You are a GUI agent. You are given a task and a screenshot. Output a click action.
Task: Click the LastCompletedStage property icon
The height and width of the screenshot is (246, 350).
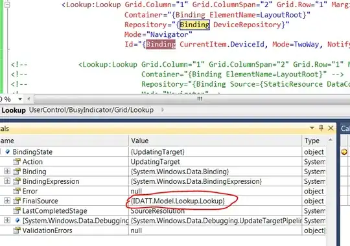(x=17, y=210)
